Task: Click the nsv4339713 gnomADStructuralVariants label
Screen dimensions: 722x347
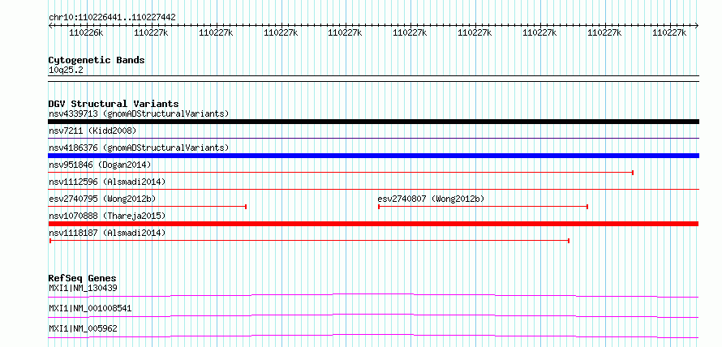Action: (x=139, y=114)
